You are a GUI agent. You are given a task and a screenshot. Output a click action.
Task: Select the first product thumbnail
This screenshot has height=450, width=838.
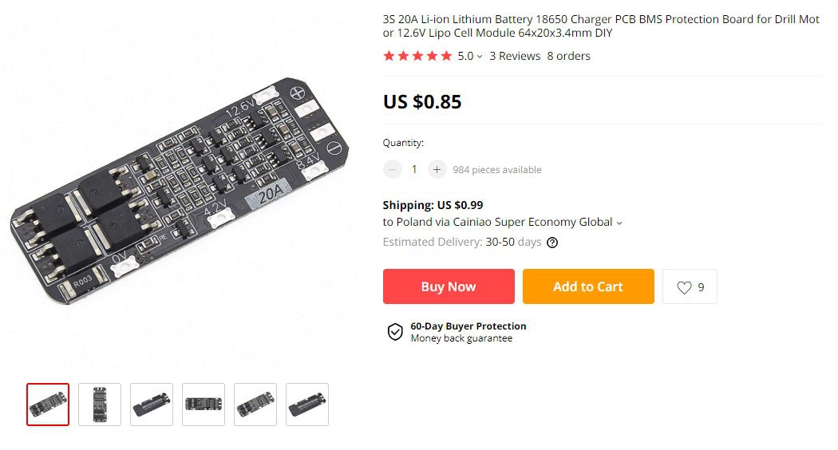pos(48,405)
